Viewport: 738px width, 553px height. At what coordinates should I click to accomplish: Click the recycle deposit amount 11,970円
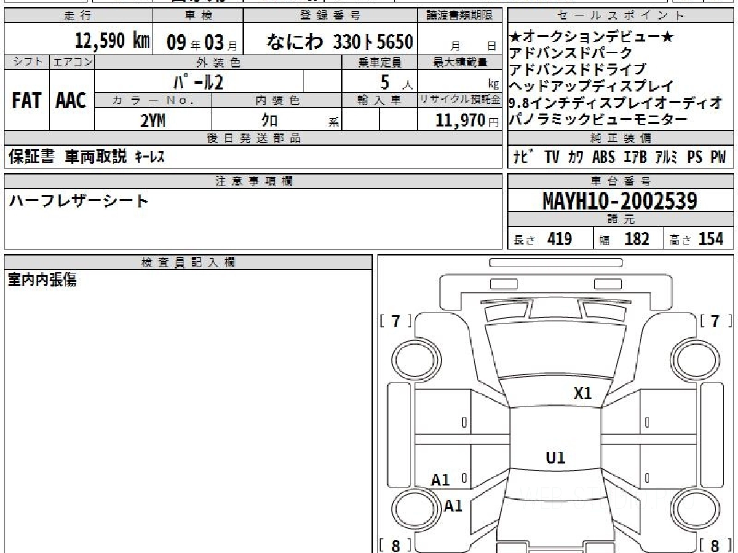click(467, 120)
